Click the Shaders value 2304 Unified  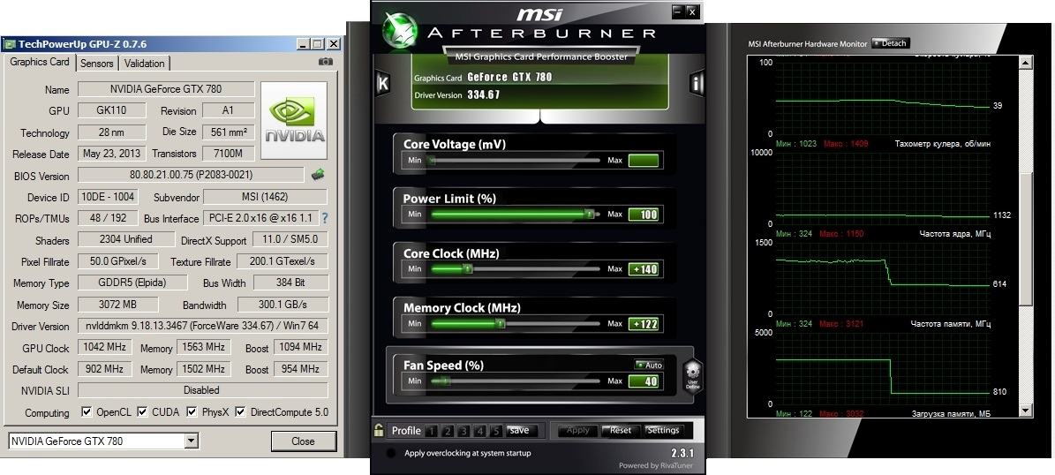click(x=126, y=239)
